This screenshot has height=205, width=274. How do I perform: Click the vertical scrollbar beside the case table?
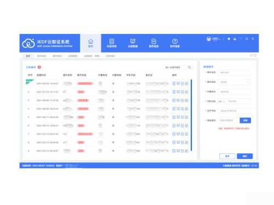(x=191, y=115)
